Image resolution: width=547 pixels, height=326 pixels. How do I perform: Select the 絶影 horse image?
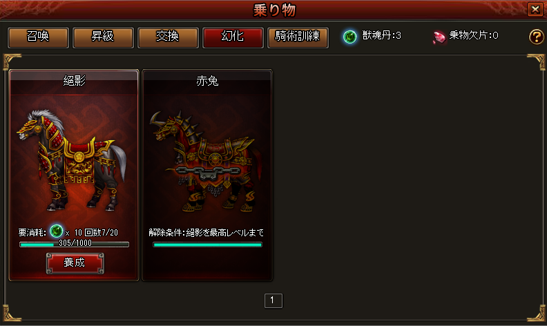pyautogui.click(x=72, y=160)
